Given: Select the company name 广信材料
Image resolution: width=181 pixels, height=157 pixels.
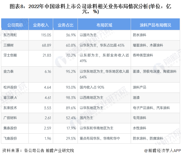Looking at the screenshot, I should 10,118.
